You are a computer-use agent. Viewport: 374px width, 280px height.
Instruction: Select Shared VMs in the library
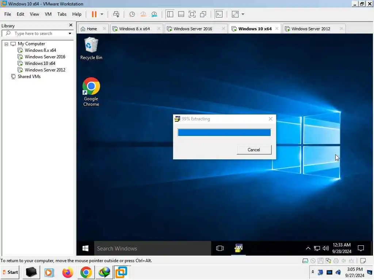point(29,77)
